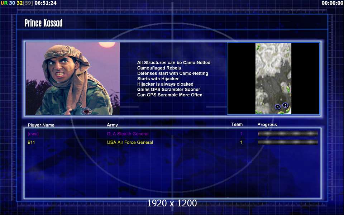Click the Prince Kassad title heading

pyautogui.click(x=43, y=23)
